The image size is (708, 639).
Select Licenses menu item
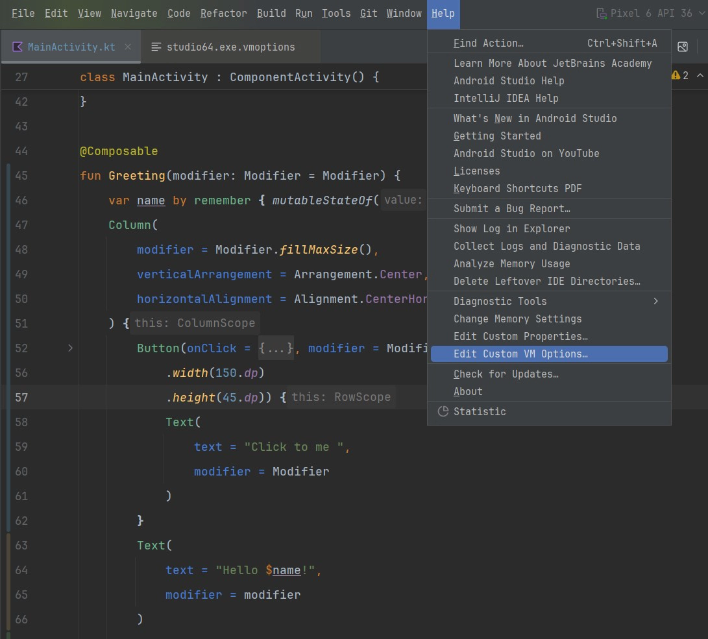[x=549, y=171]
